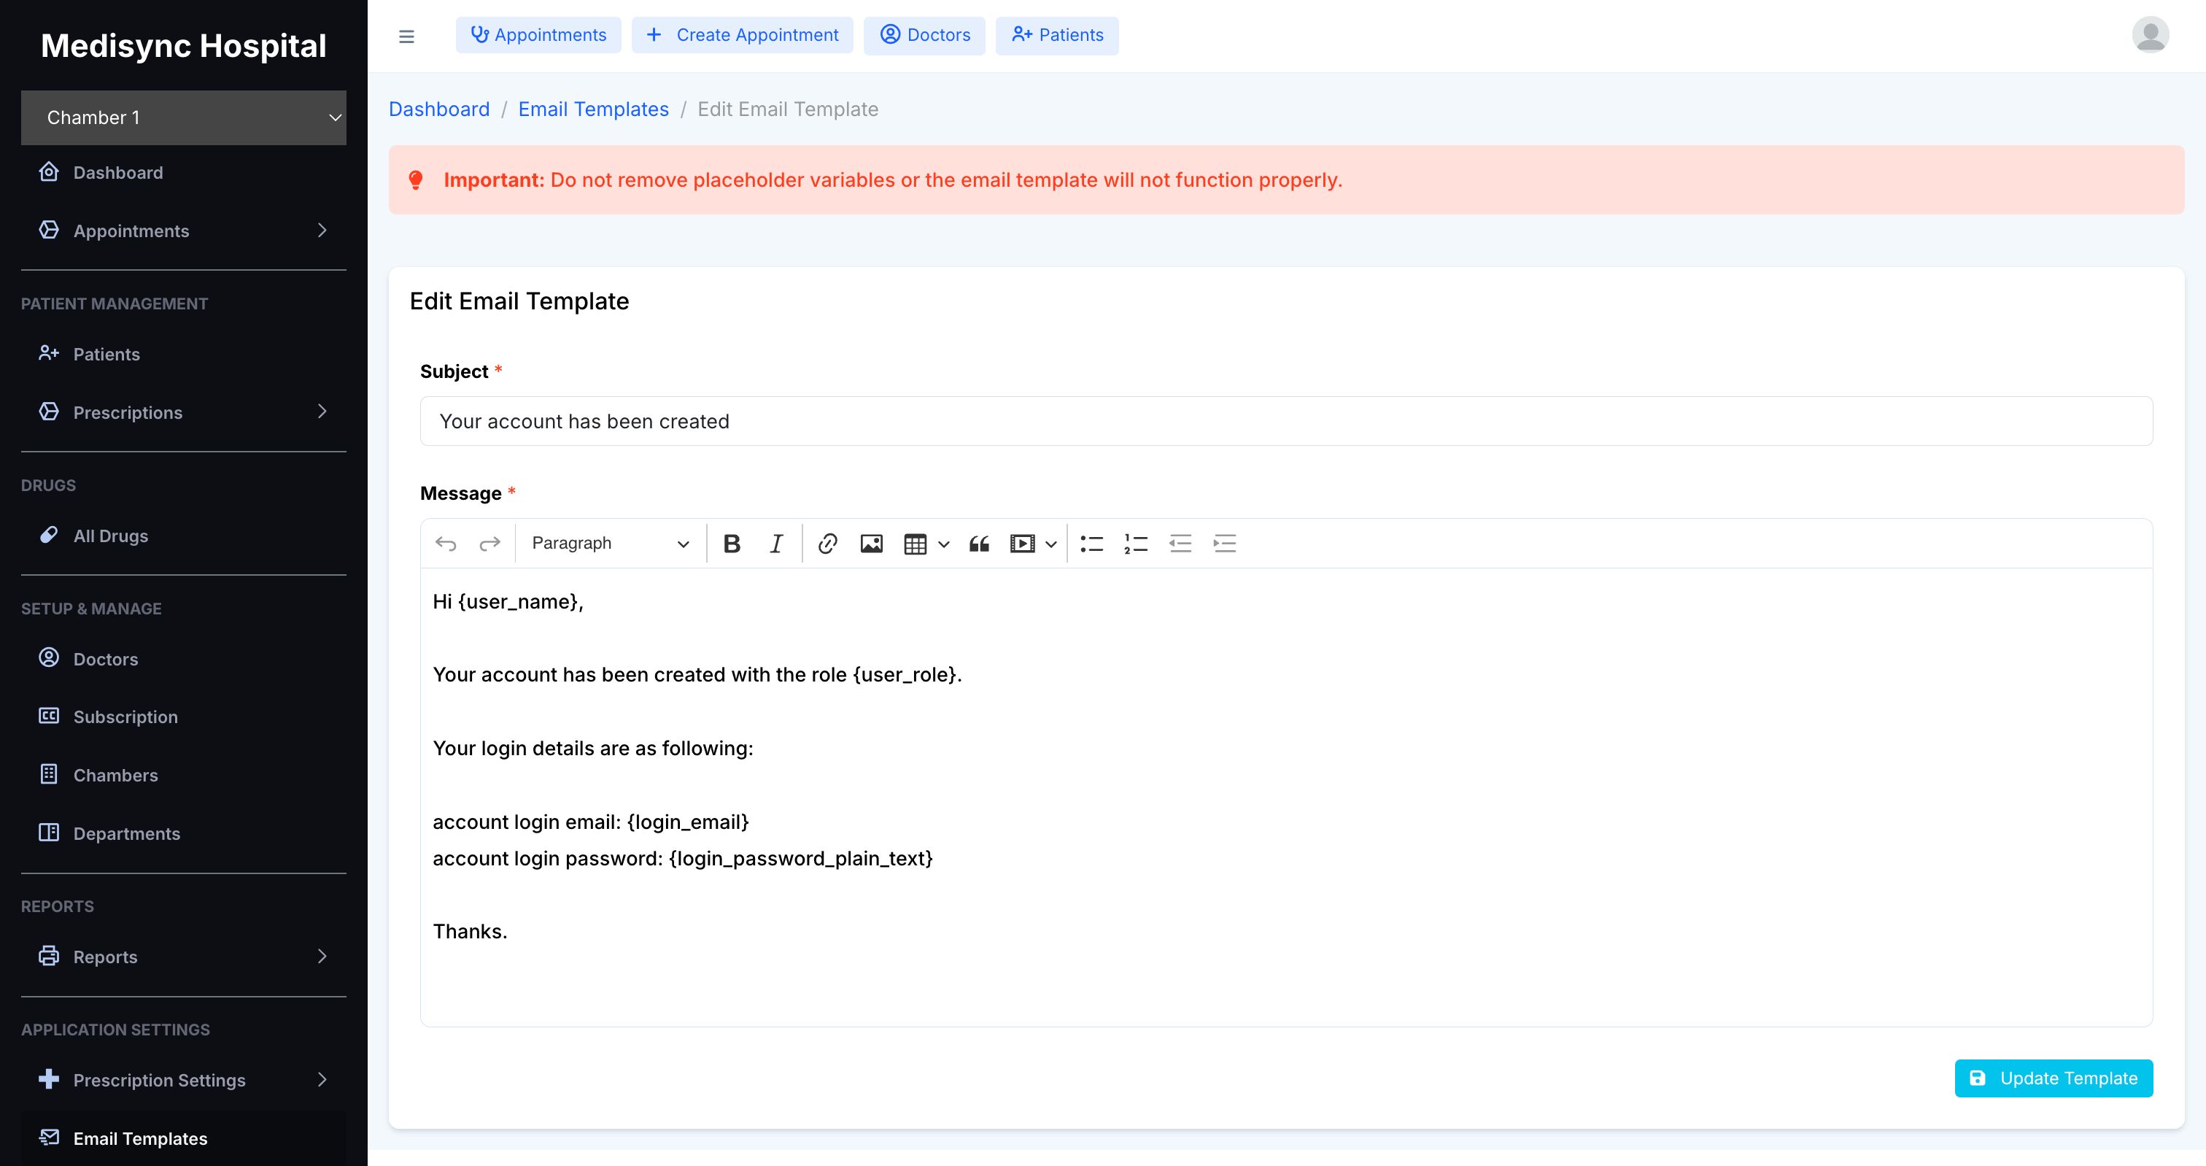Create a bulleted list
Viewport: 2206px width, 1166px height.
pyautogui.click(x=1091, y=543)
